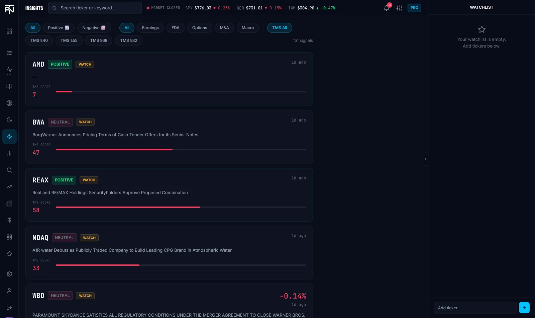Open the user profile icon in sidebar
Image resolution: width=535 pixels, height=318 pixels.
(9, 291)
